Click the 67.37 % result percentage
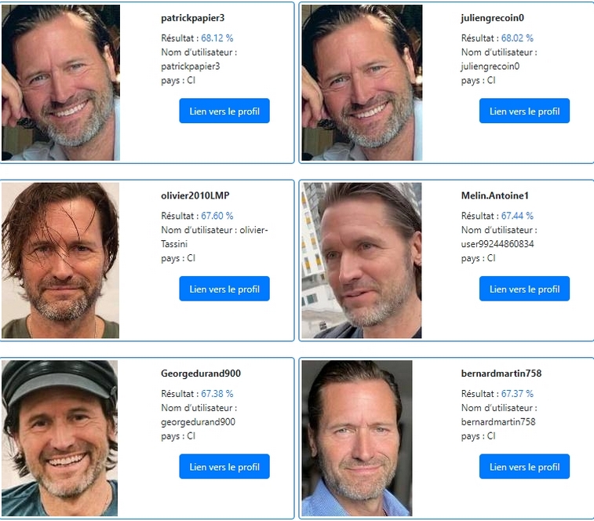This screenshot has height=521, width=594. point(517,394)
